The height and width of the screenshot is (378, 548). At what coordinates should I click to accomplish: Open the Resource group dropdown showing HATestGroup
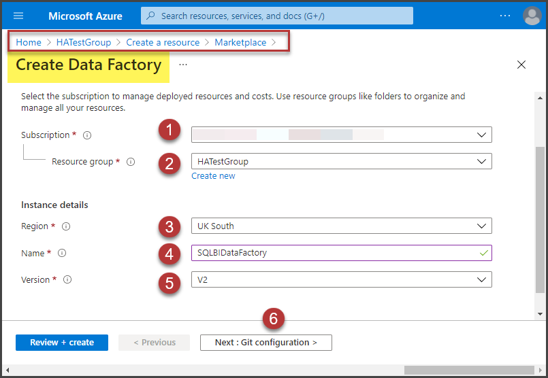[x=342, y=161]
